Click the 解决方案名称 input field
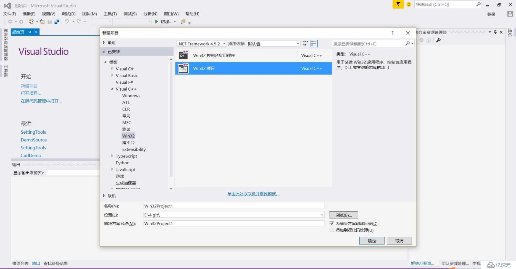Viewport: 516px width, 269px height. pyautogui.click(x=234, y=223)
